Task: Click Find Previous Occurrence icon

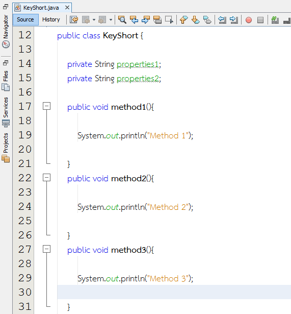Action: point(134,19)
